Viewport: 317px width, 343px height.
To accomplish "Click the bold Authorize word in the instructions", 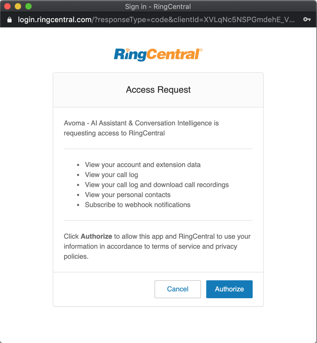I will click(x=96, y=236).
